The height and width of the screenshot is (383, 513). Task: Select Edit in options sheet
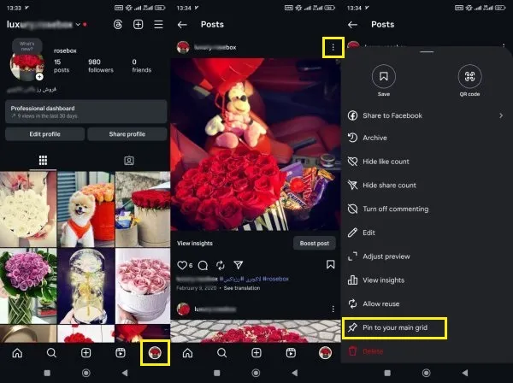(427, 233)
